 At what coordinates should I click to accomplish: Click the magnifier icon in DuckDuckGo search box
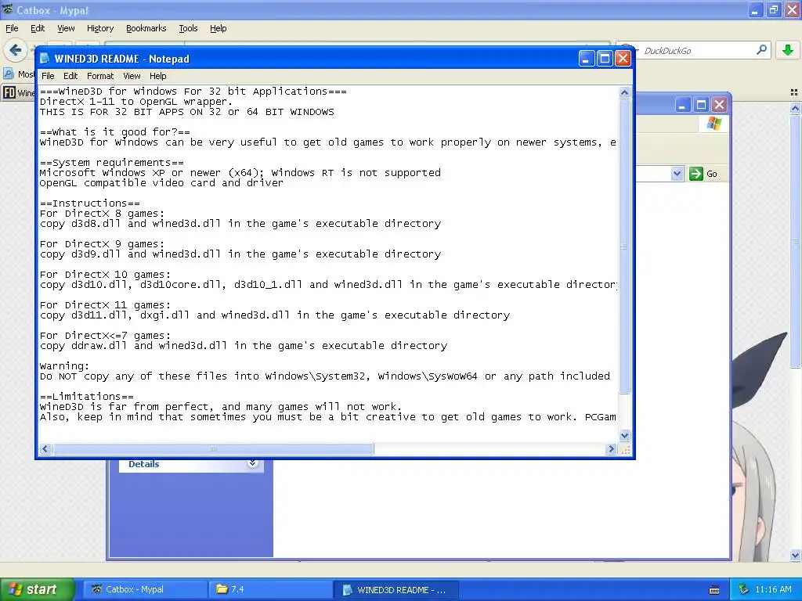761,50
